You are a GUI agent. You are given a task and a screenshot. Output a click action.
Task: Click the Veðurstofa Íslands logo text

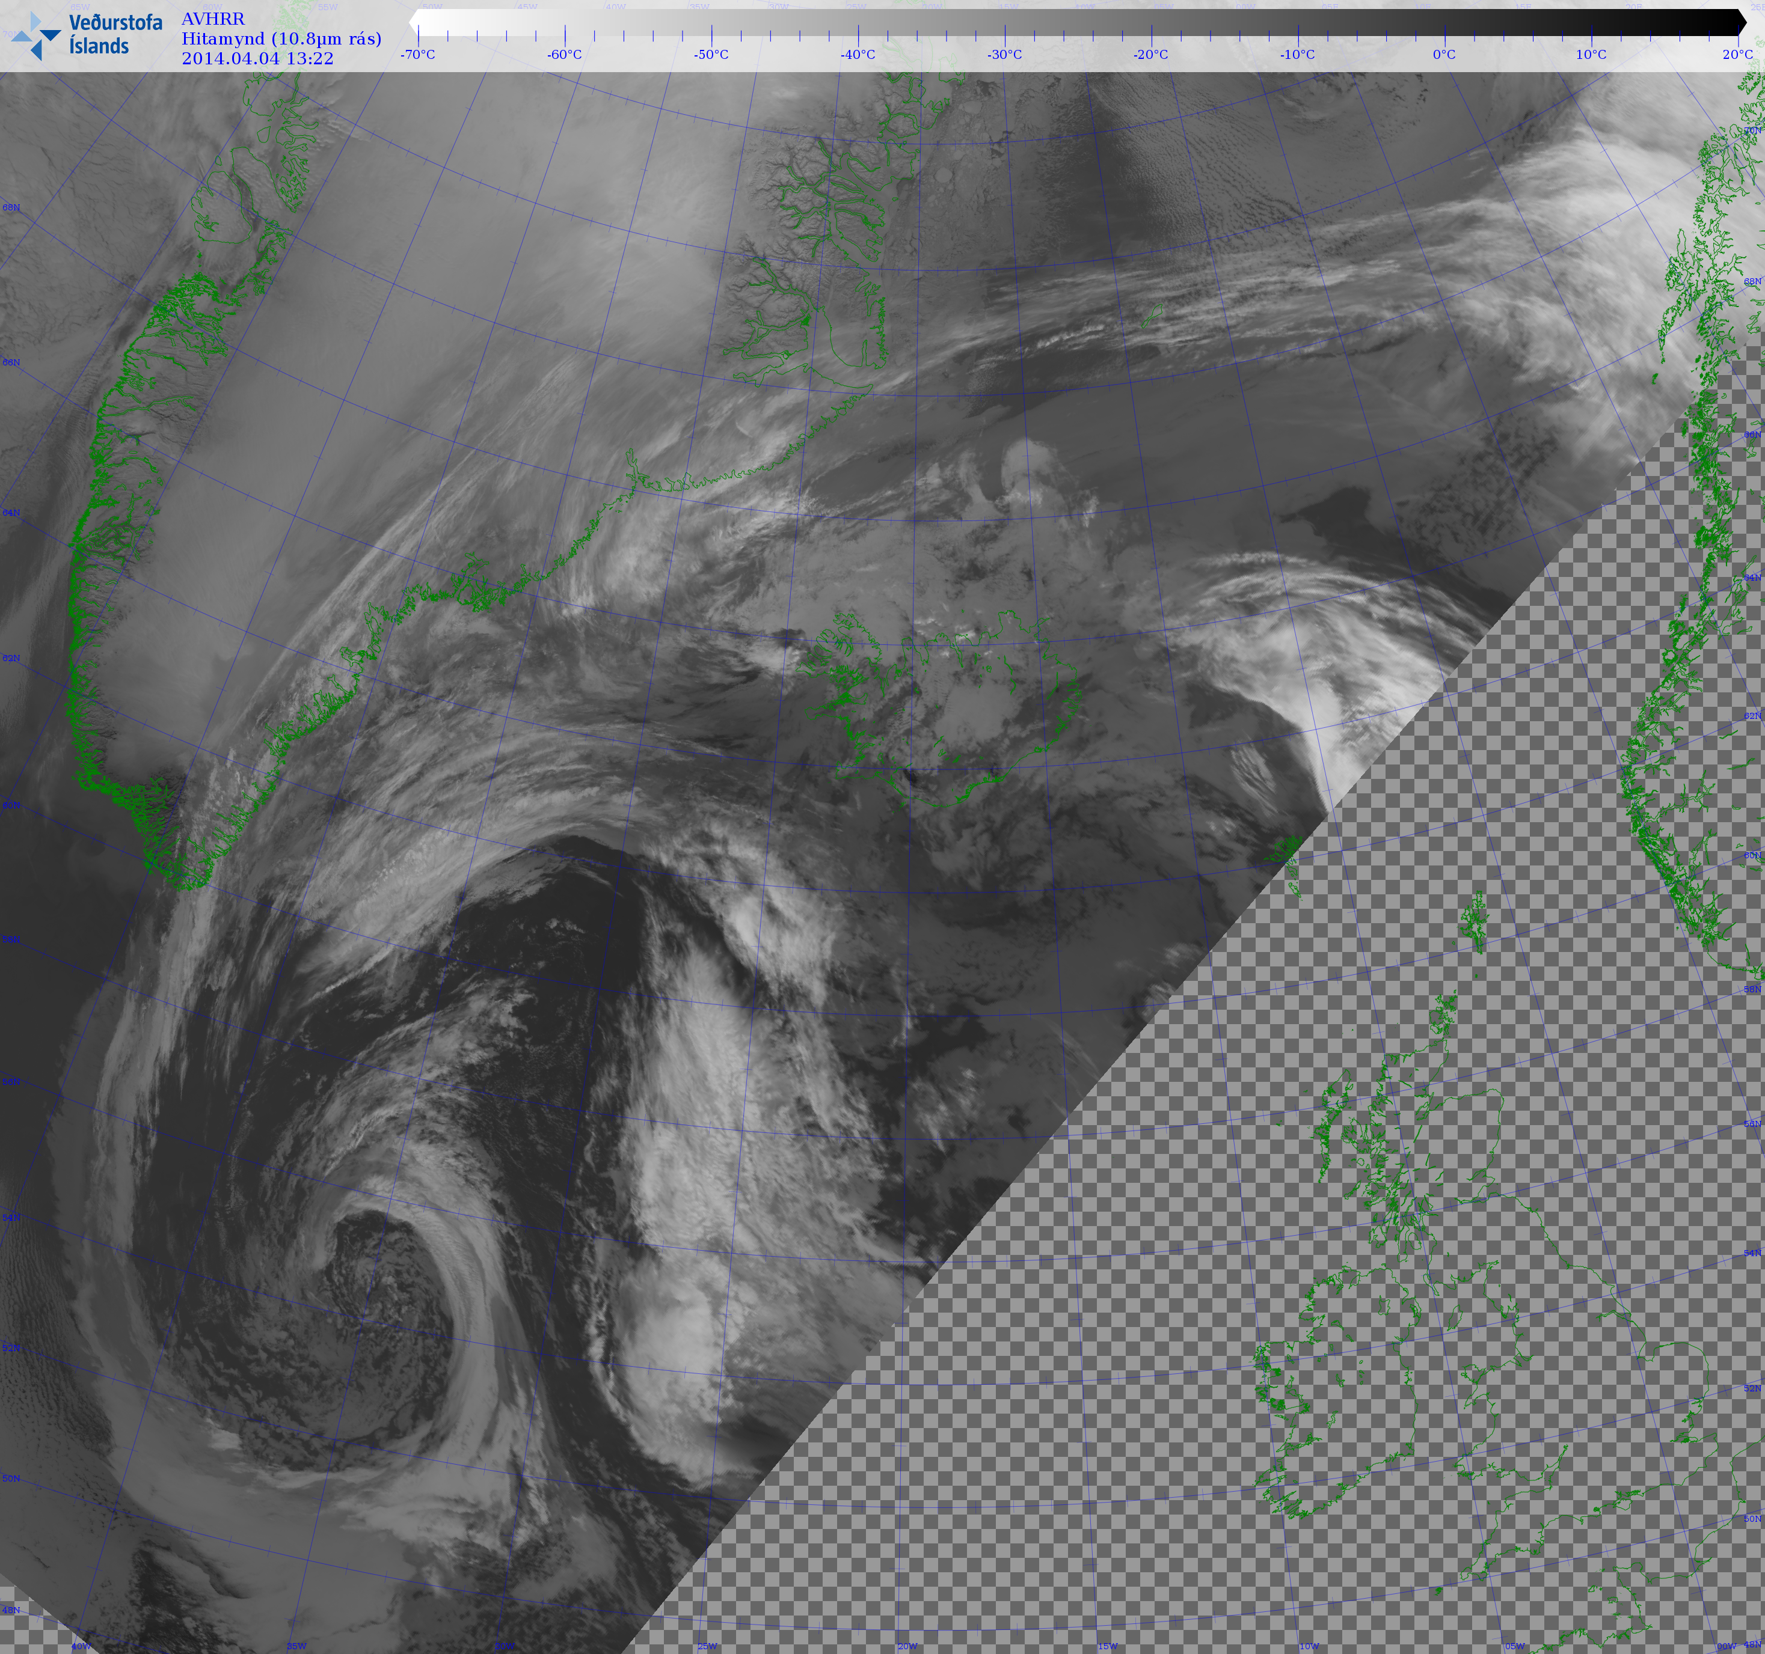click(115, 34)
